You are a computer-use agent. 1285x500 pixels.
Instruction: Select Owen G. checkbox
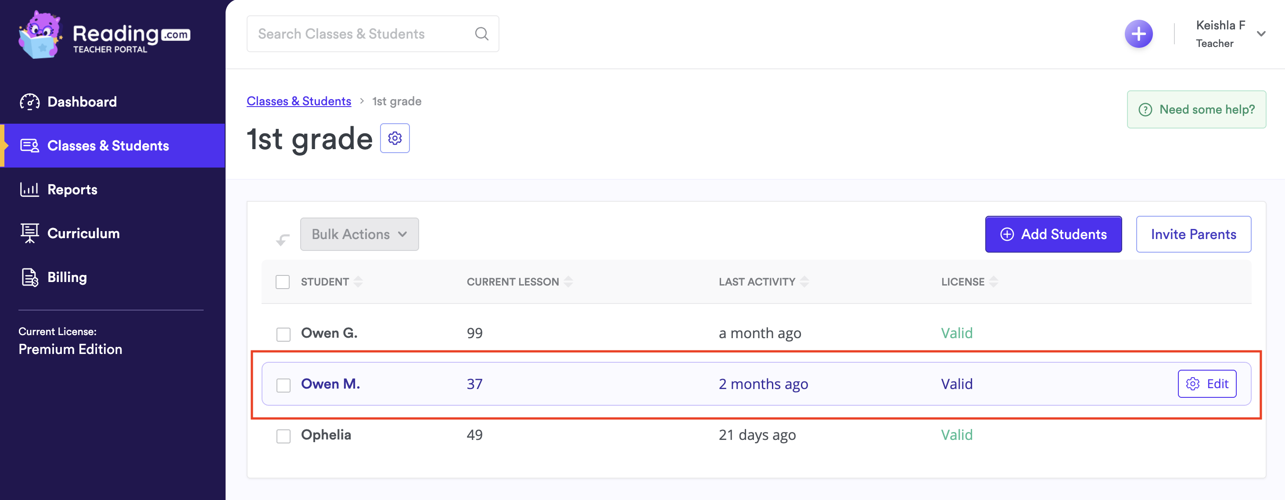(x=284, y=334)
